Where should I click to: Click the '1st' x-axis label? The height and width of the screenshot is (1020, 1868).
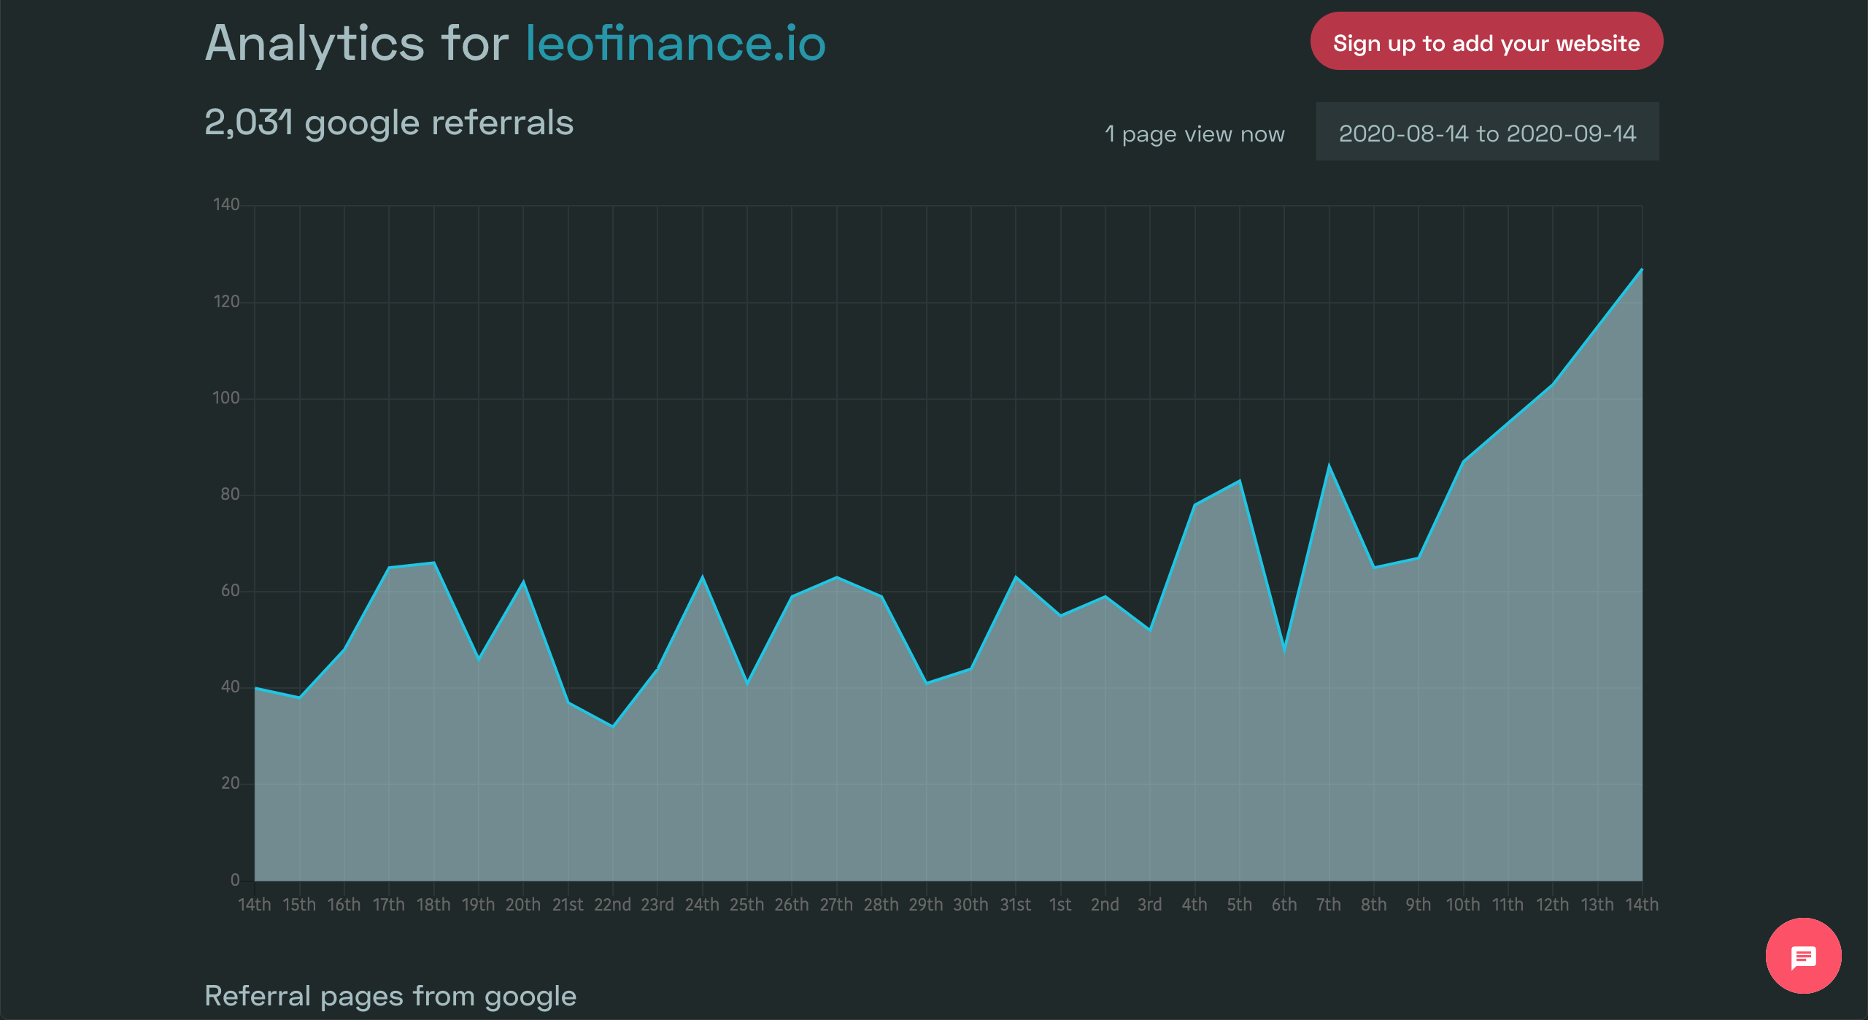point(1060,905)
